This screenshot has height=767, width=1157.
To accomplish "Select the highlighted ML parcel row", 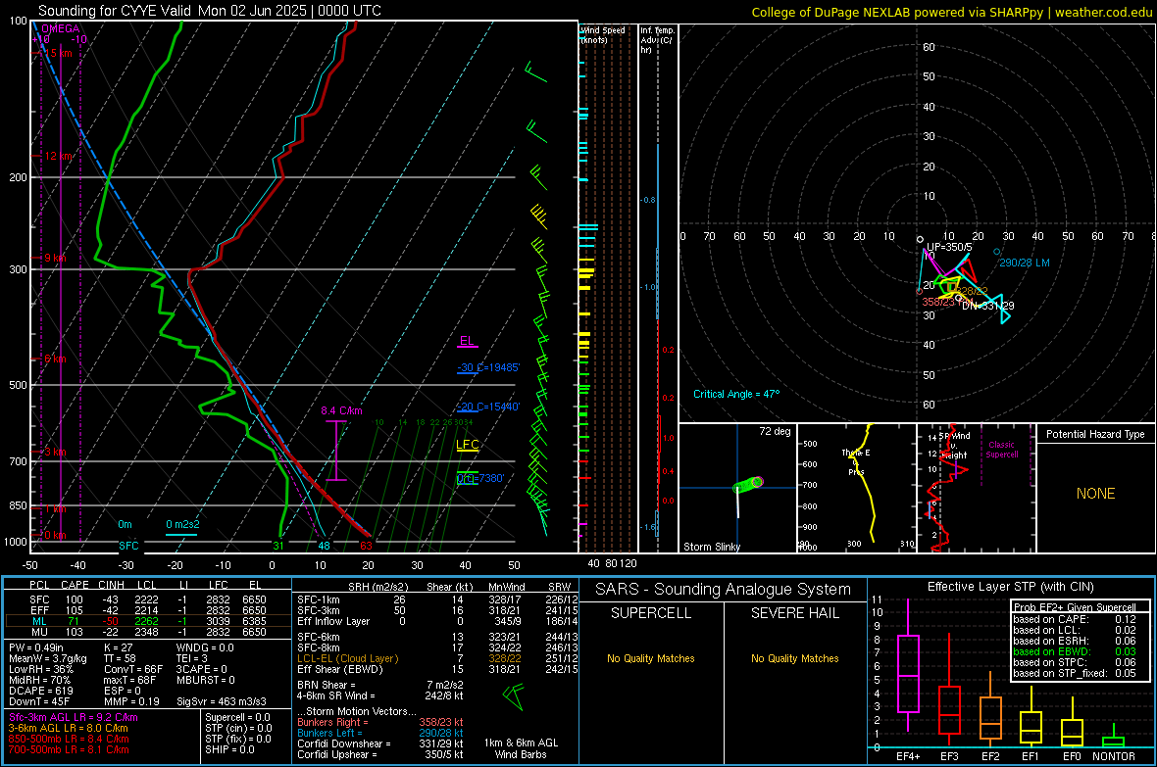I will [x=146, y=621].
